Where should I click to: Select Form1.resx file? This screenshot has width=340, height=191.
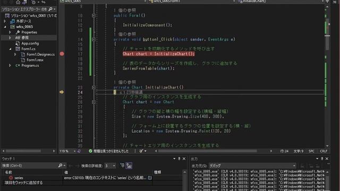coord(35,60)
